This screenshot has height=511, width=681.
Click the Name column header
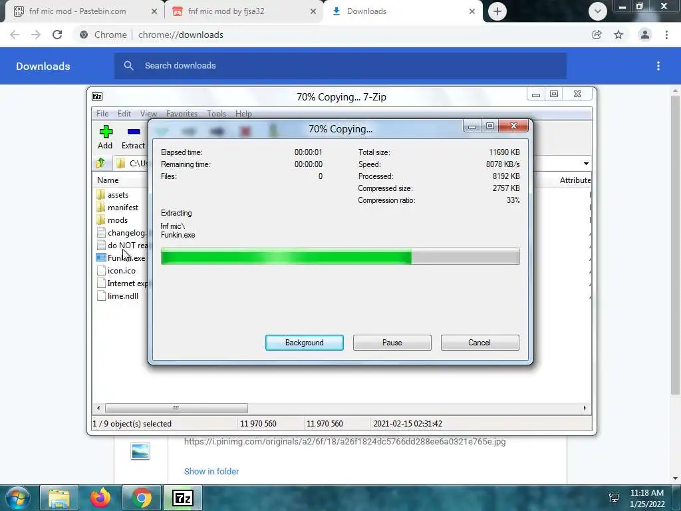click(108, 180)
